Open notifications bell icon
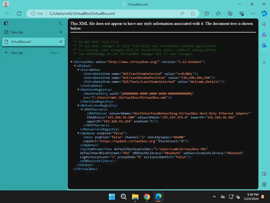Viewport: 270px width, 203px height. 263,197
